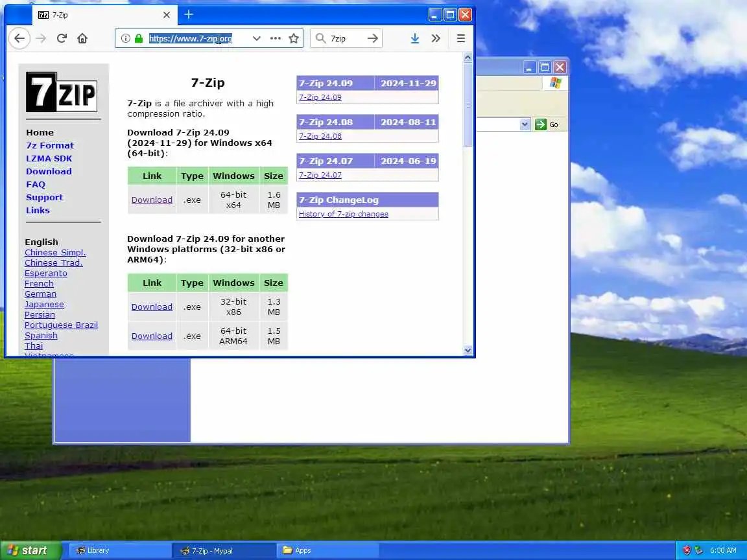Click the page scrollbar down arrow
The image size is (747, 560).
coord(468,351)
